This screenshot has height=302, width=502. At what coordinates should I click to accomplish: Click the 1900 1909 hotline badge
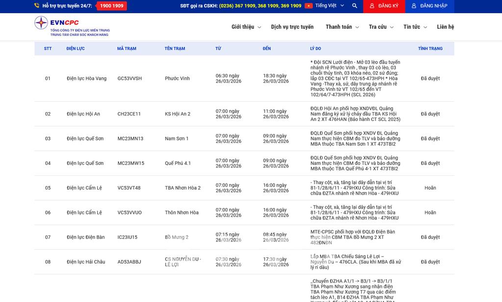coord(111,6)
